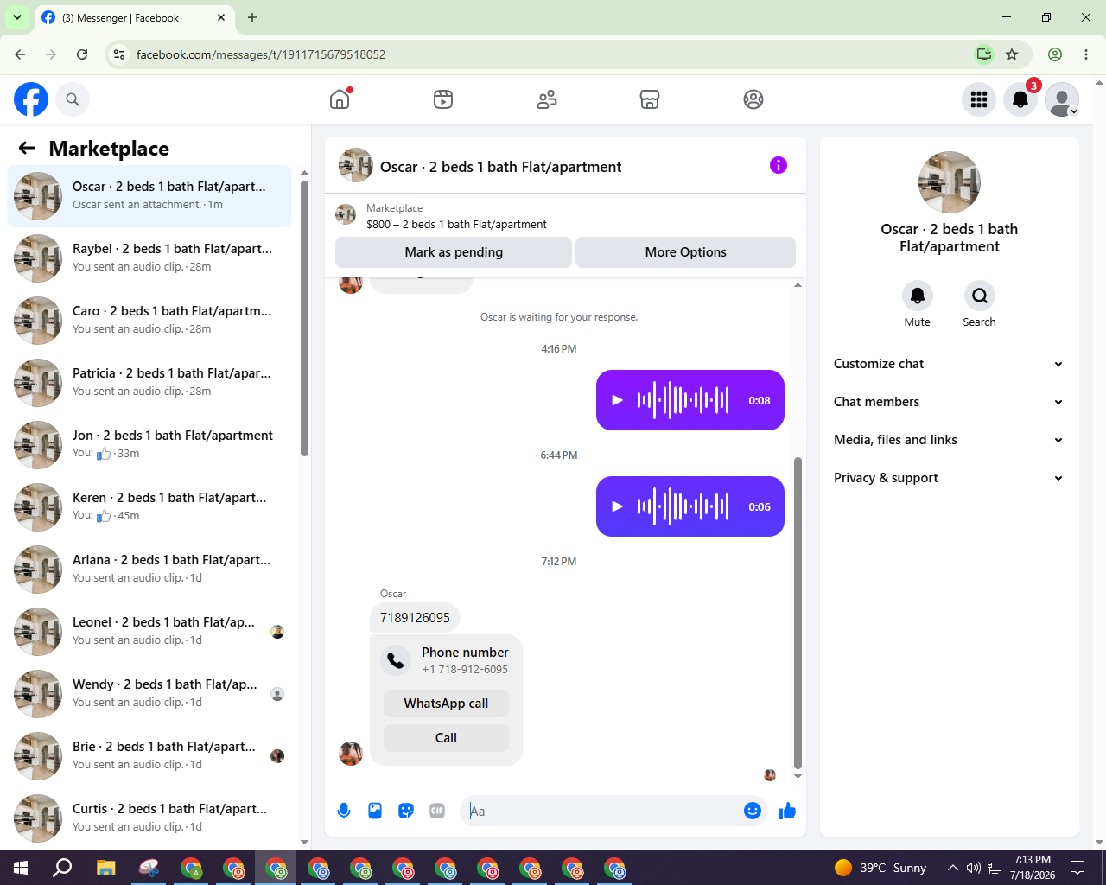
Task: Focus the Aa message input field
Action: pos(602,811)
